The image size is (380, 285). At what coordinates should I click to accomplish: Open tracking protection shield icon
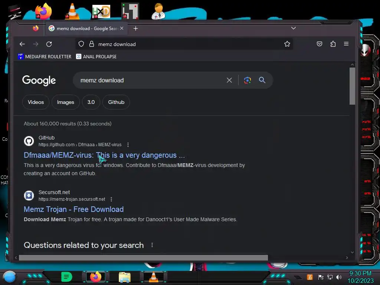click(81, 44)
